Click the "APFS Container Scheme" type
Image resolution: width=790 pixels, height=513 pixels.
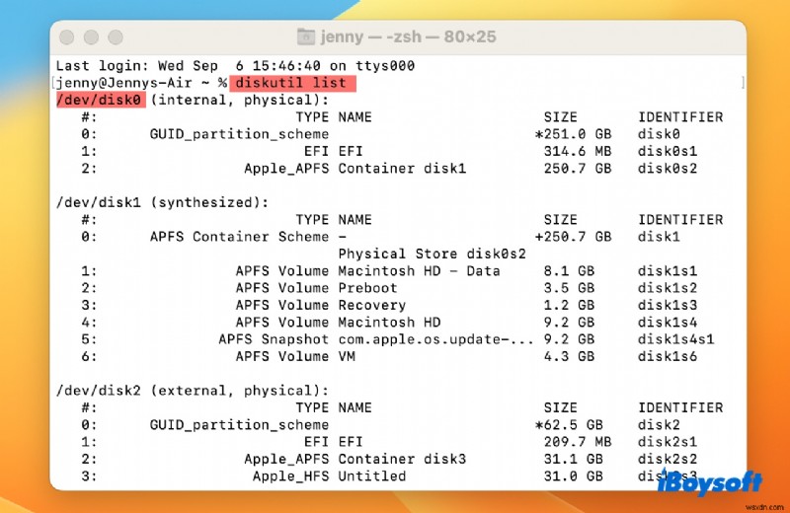[x=239, y=237]
